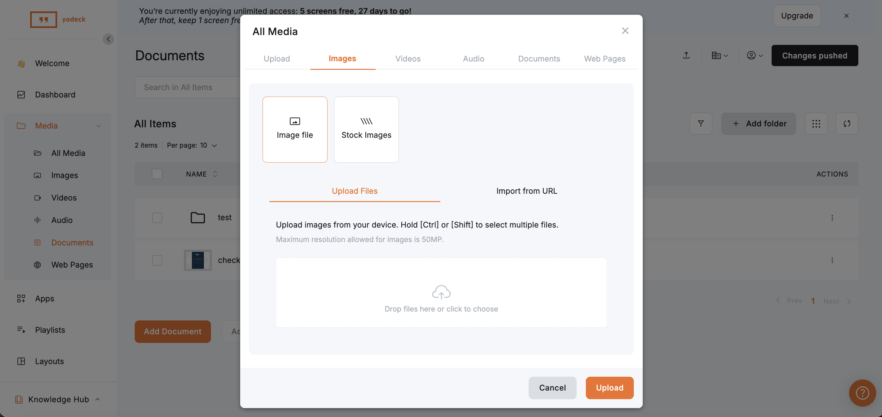The image size is (882, 417).
Task: Collapse the Media section in sidebar
Action: tap(99, 126)
